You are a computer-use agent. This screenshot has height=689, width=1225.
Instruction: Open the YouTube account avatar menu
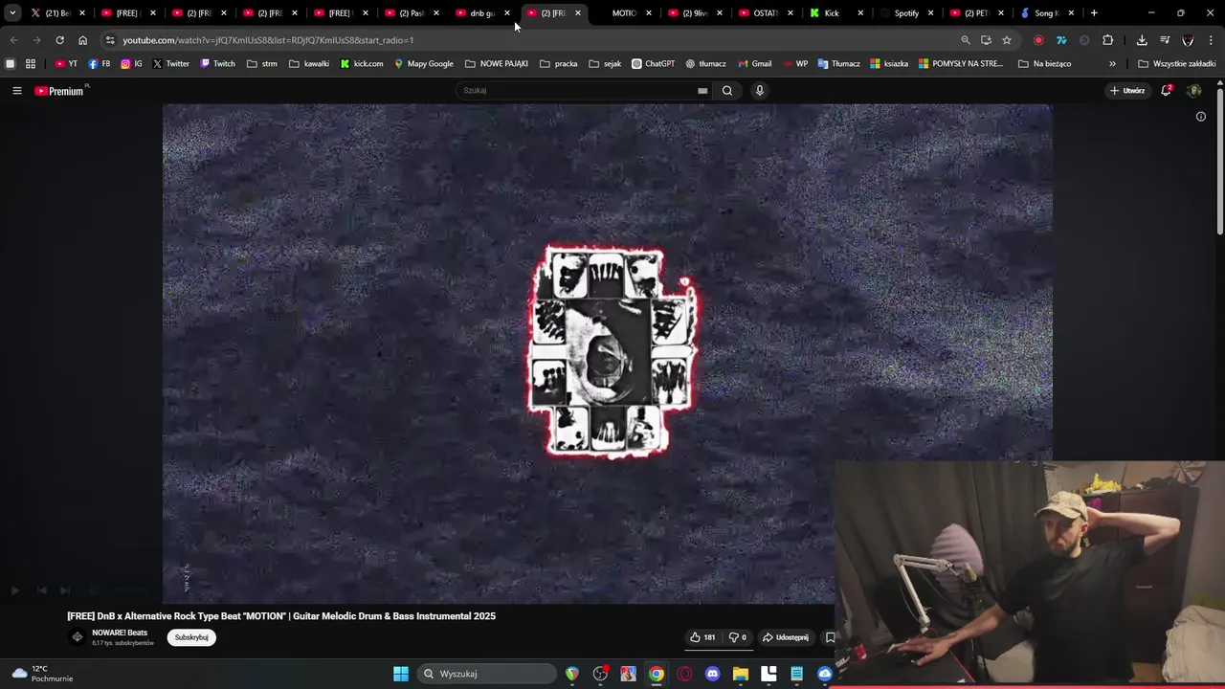(x=1193, y=91)
